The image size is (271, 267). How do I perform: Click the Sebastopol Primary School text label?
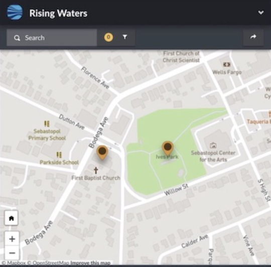[47, 135]
